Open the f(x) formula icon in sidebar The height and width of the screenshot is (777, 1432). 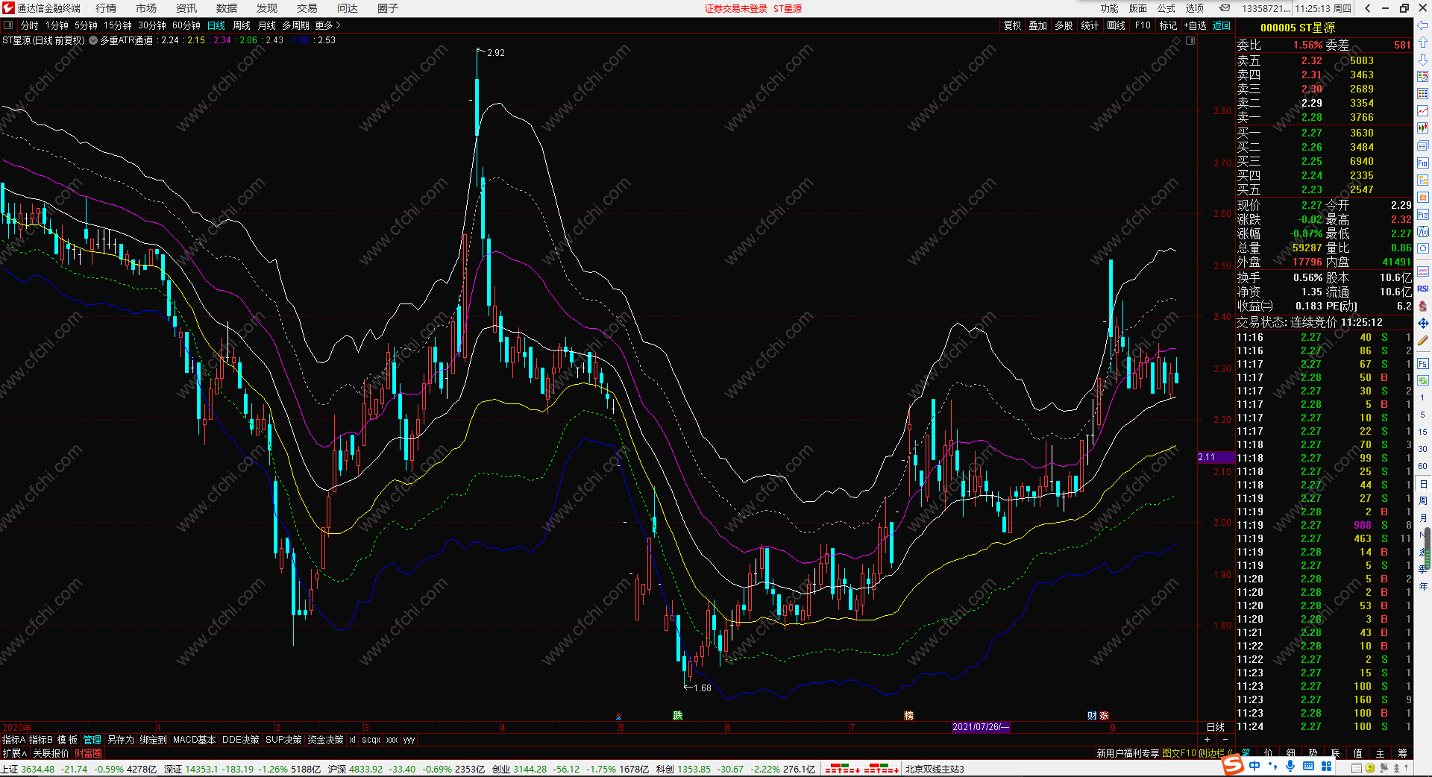(x=1423, y=232)
